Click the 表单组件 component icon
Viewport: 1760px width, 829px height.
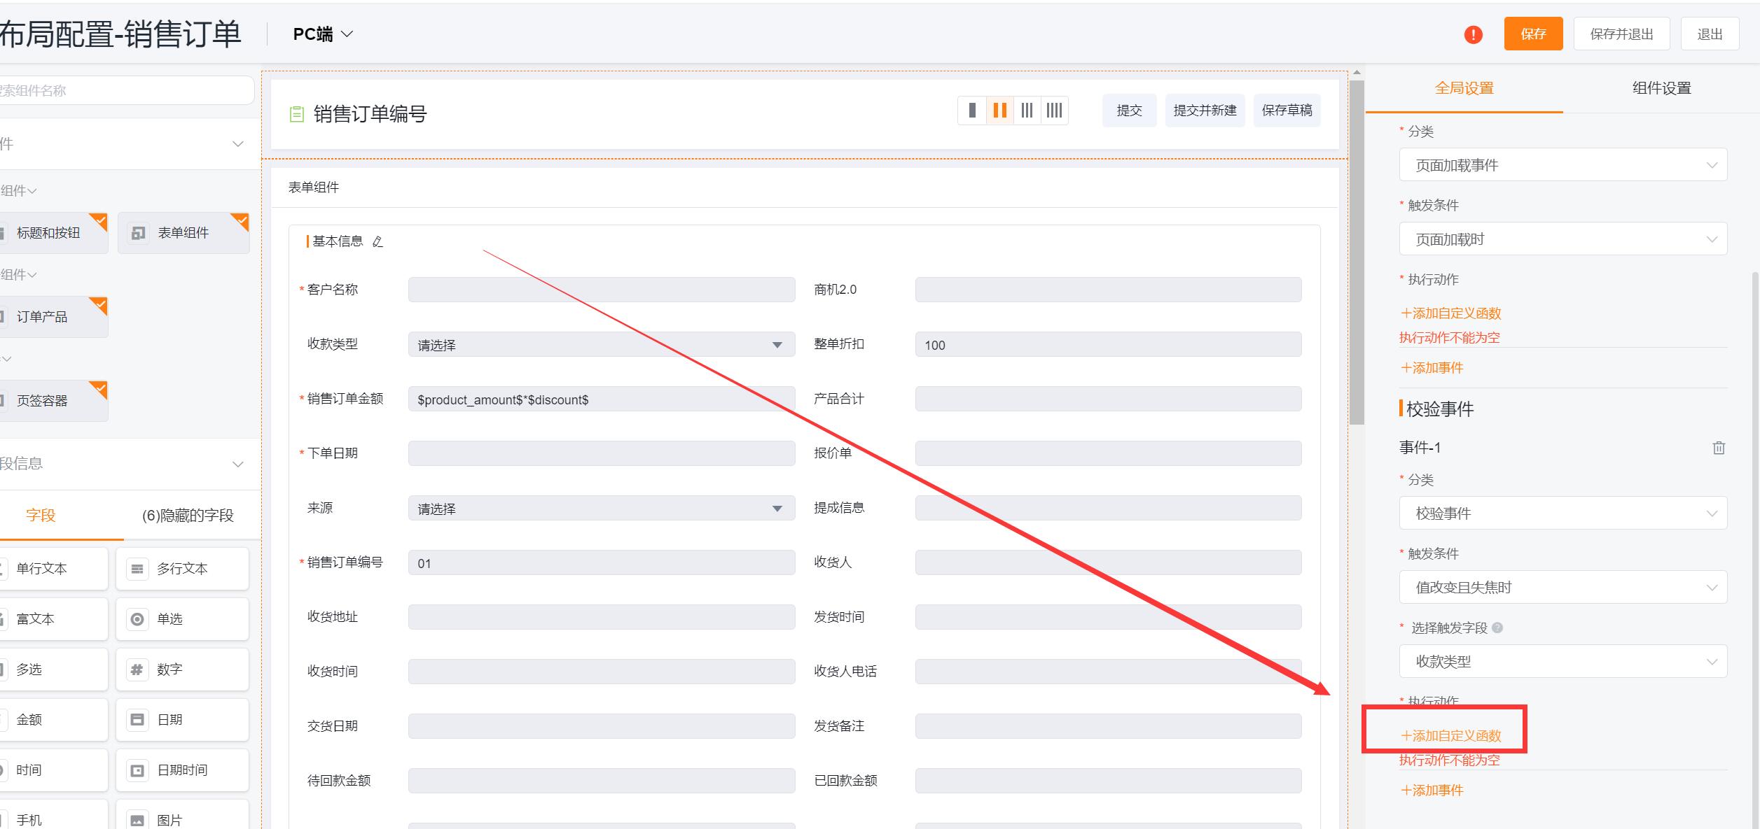[138, 233]
